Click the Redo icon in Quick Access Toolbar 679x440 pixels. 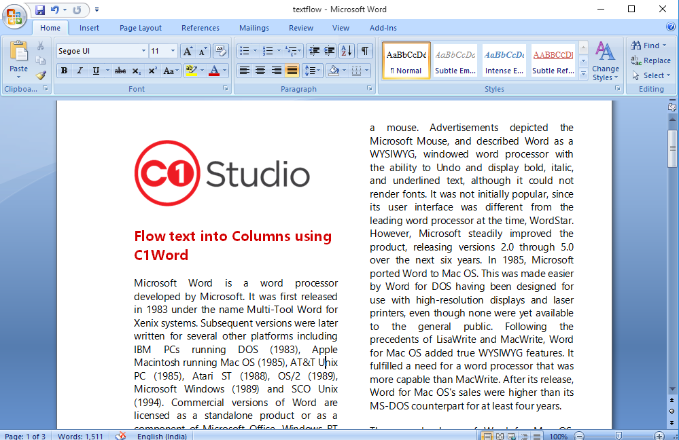(x=77, y=10)
